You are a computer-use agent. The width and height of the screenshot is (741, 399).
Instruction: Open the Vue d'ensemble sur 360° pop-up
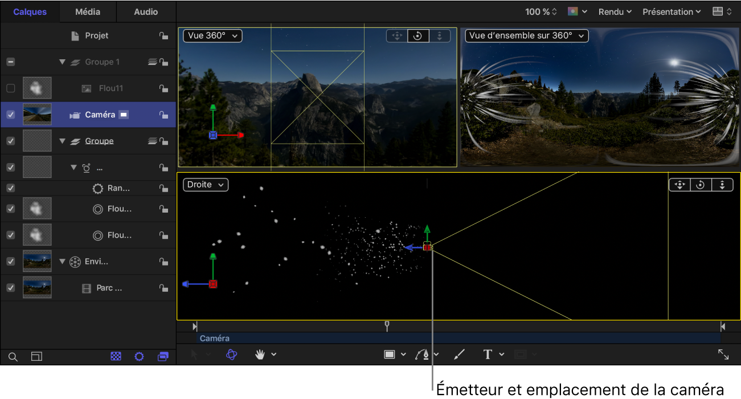point(527,35)
